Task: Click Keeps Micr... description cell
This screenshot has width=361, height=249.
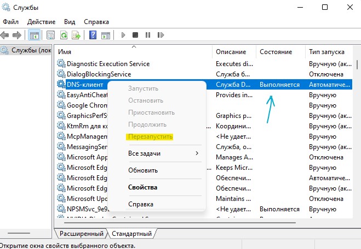Action: tap(234, 168)
